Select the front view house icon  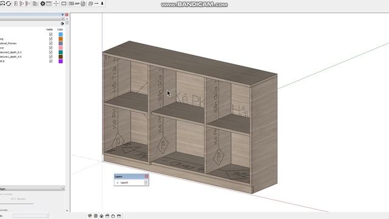coord(102,216)
